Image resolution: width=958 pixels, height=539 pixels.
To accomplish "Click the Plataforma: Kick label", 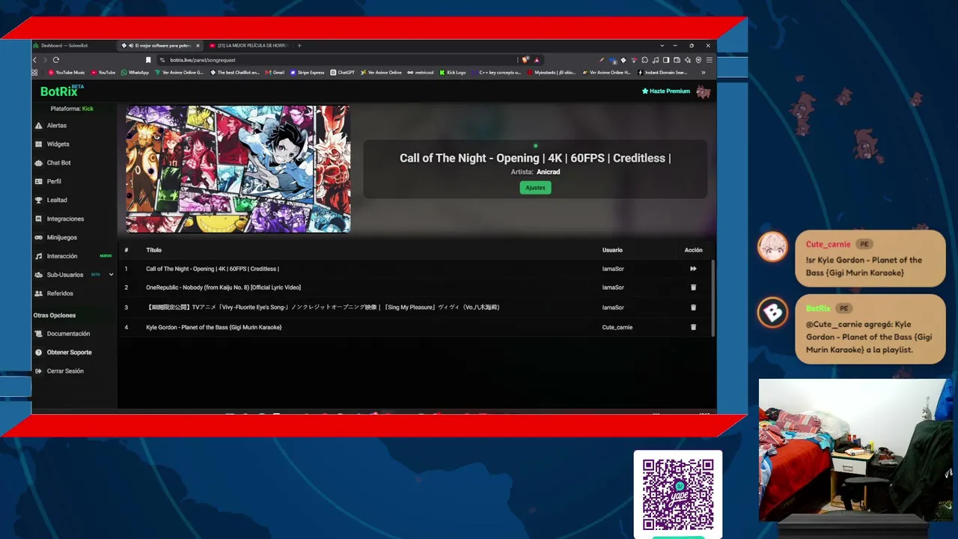I will (72, 109).
